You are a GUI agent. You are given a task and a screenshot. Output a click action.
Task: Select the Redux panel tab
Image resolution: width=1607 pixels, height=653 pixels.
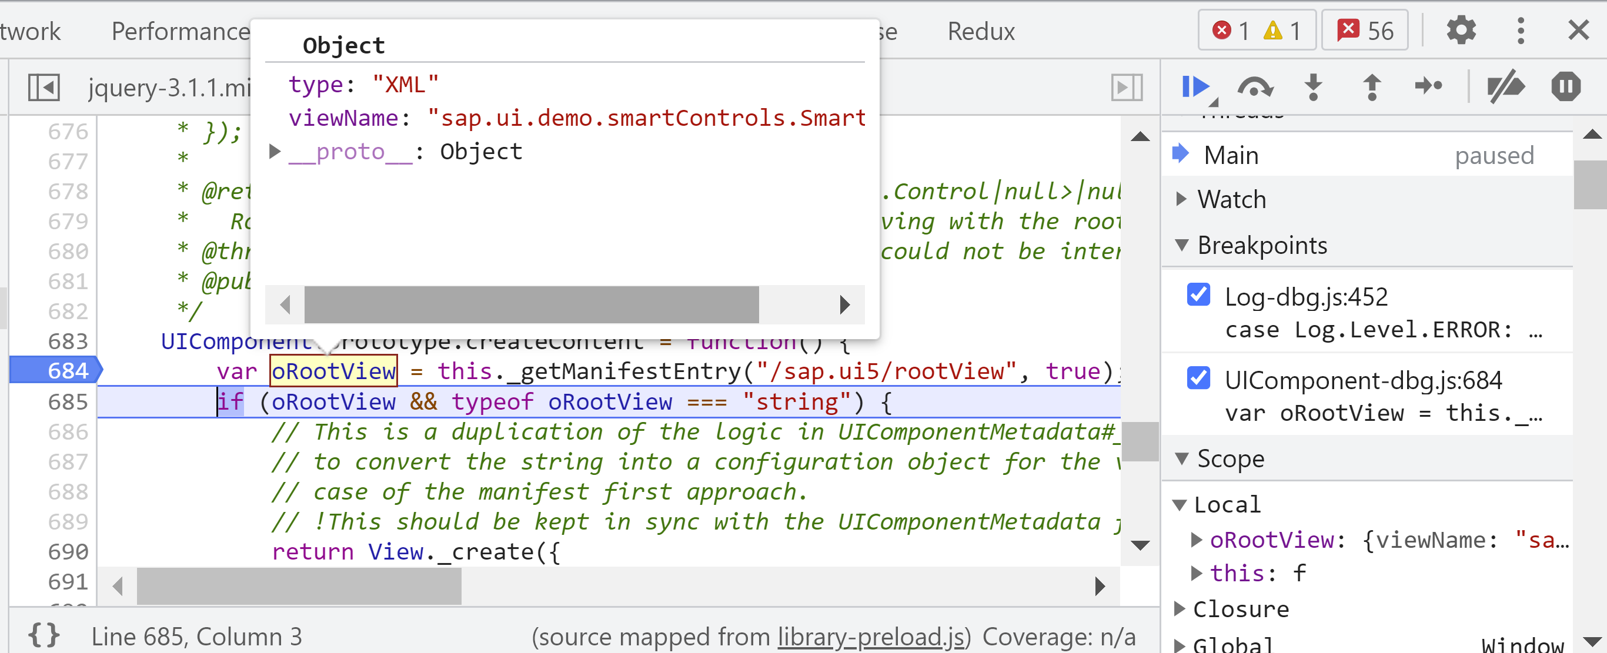979,30
